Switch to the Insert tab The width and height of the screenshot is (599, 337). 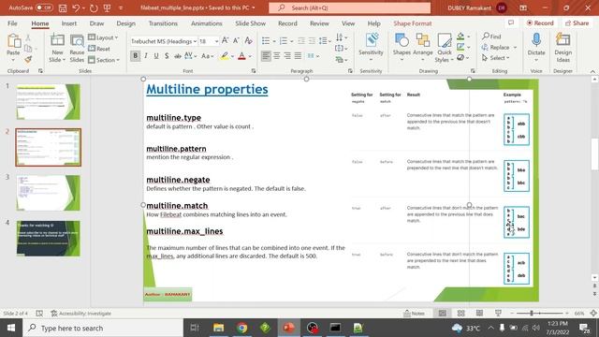coord(69,23)
